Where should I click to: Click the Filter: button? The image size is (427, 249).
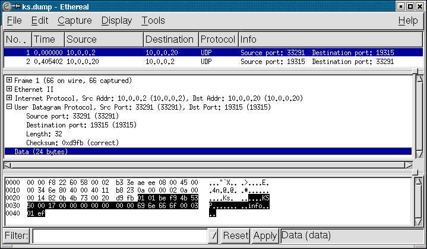[17, 235]
